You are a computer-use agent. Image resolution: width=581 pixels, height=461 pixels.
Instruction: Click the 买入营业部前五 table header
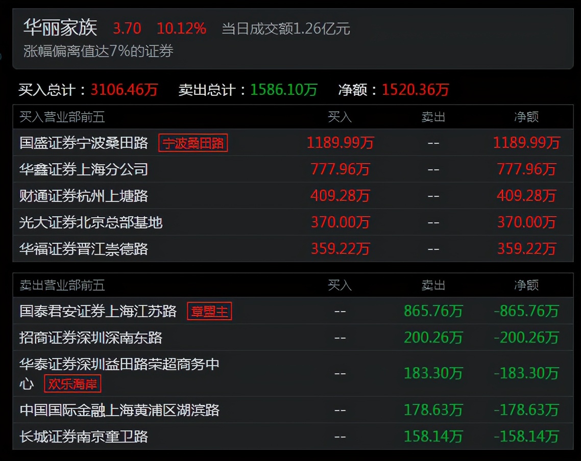coord(62,117)
